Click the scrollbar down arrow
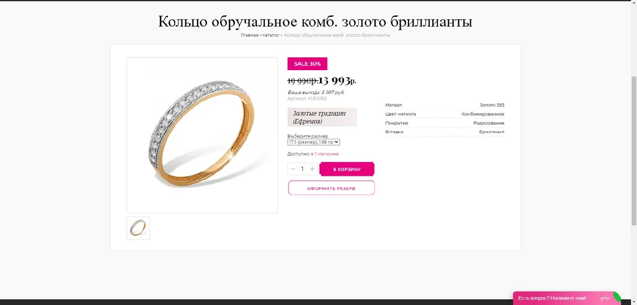This screenshot has width=637, height=305. (x=633, y=302)
